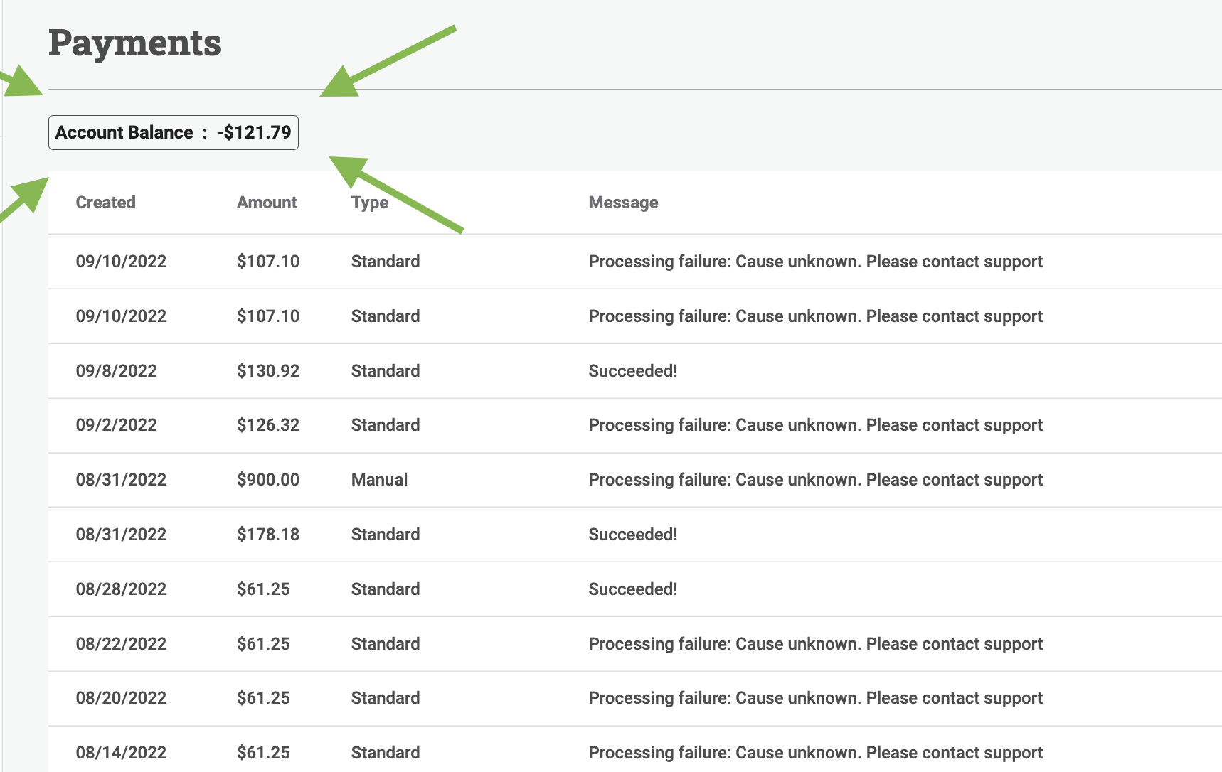Click the failure message on the $900.00 payment
Image resolution: width=1222 pixels, height=772 pixels.
click(815, 480)
